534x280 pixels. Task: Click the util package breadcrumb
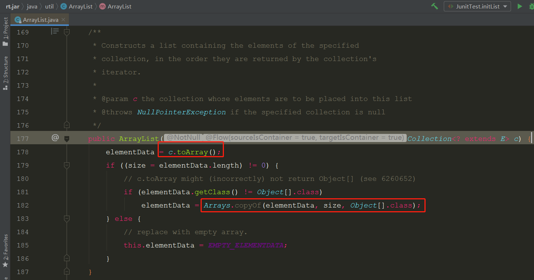(x=49, y=6)
